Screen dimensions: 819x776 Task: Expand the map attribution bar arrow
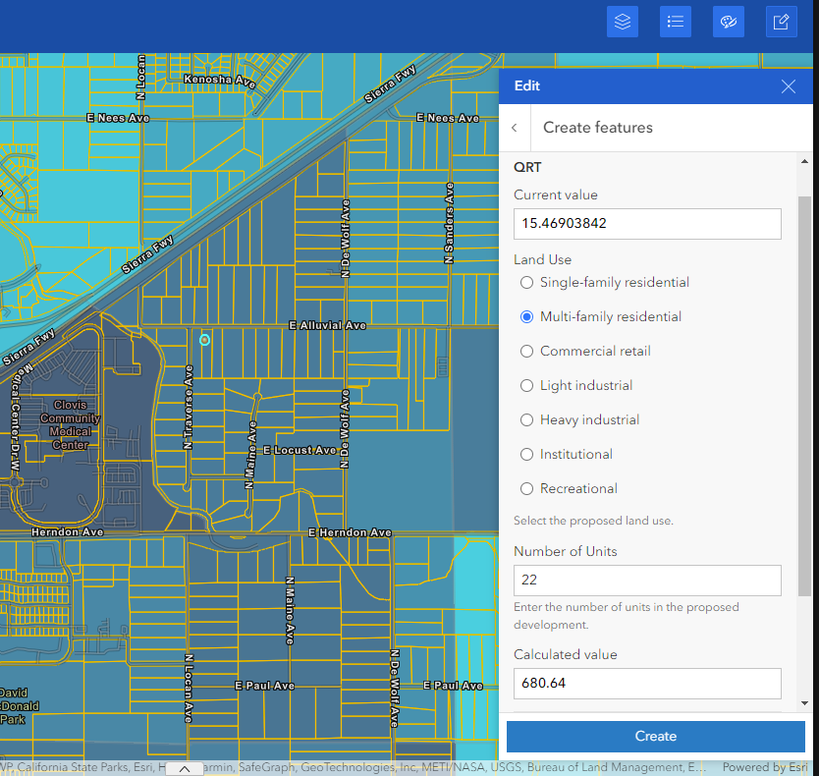coord(184,768)
